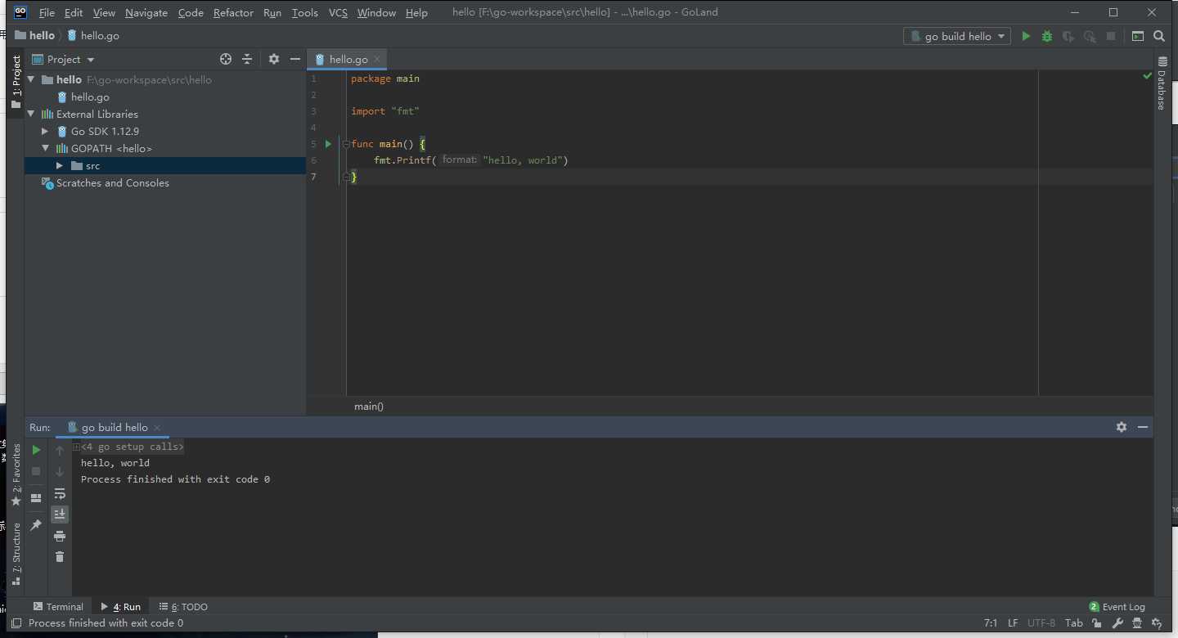Start debugging with the green bug icon
Image resolution: width=1178 pixels, height=638 pixels.
coord(1047,36)
